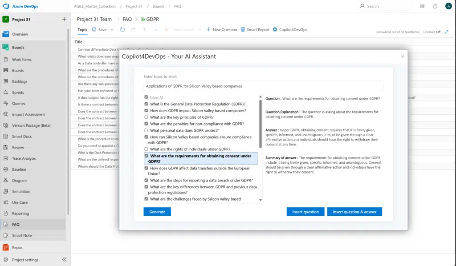This screenshot has width=456, height=266.
Task: Open the user avatar in the top right
Action: [448, 6]
